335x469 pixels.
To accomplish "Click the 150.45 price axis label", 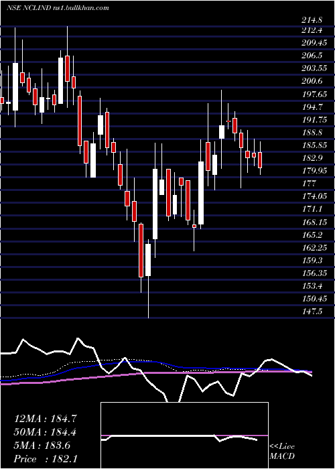I will click(x=314, y=299).
